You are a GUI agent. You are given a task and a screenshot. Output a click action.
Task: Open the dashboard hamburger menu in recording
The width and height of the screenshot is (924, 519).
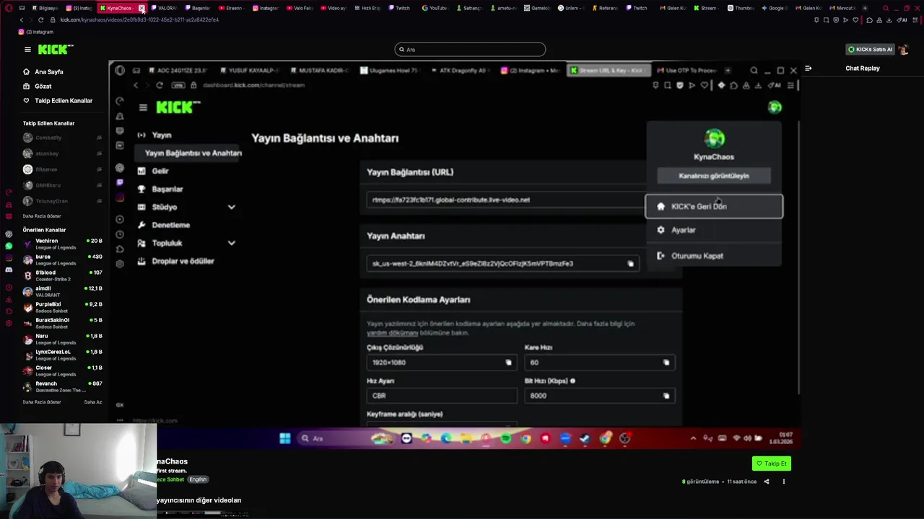click(x=143, y=107)
